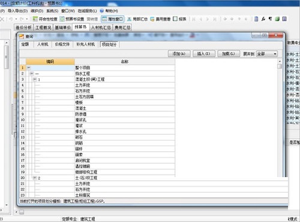Switch to the 价格文件 tab

click(x=62, y=44)
